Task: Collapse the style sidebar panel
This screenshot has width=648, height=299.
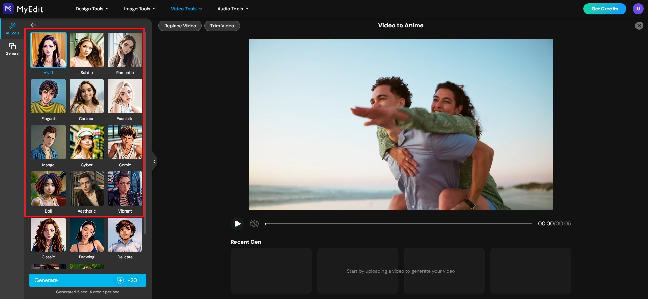Action: (x=154, y=161)
